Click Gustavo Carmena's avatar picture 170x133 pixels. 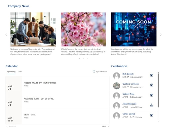(116, 86)
